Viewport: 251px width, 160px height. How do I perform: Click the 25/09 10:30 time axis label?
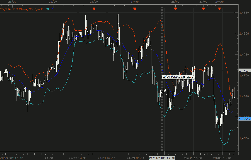(x=193, y=158)
